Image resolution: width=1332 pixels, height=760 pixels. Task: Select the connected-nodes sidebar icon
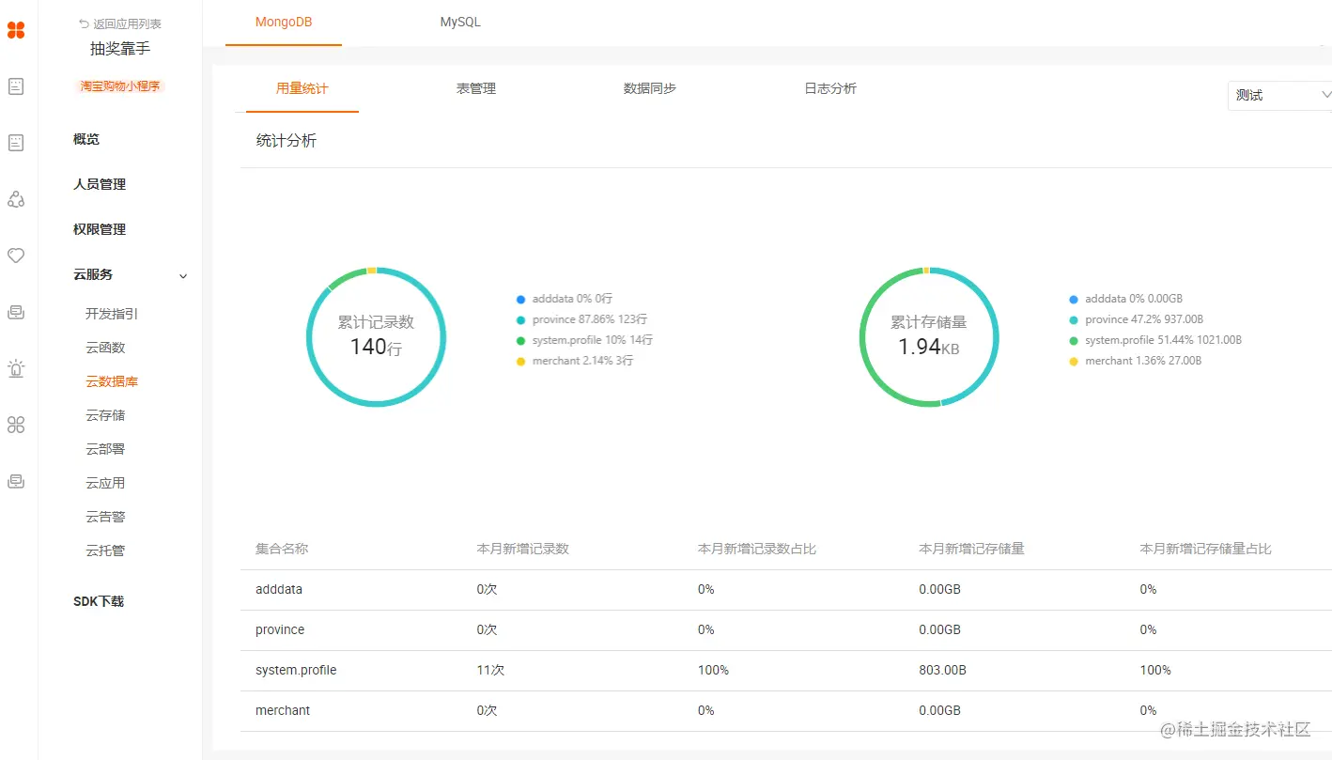16,199
